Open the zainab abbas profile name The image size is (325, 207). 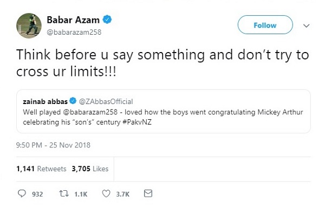click(x=45, y=102)
